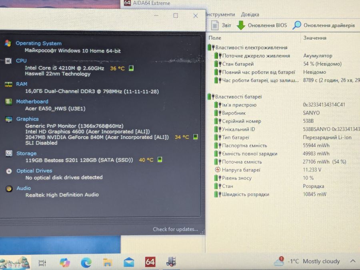Click the Motherboard icon
This screenshot has height=270, width=360.
pos(8,101)
